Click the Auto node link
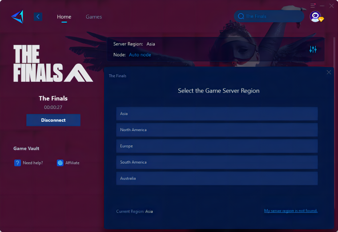Viewport: 338px width, 232px height. click(140, 55)
